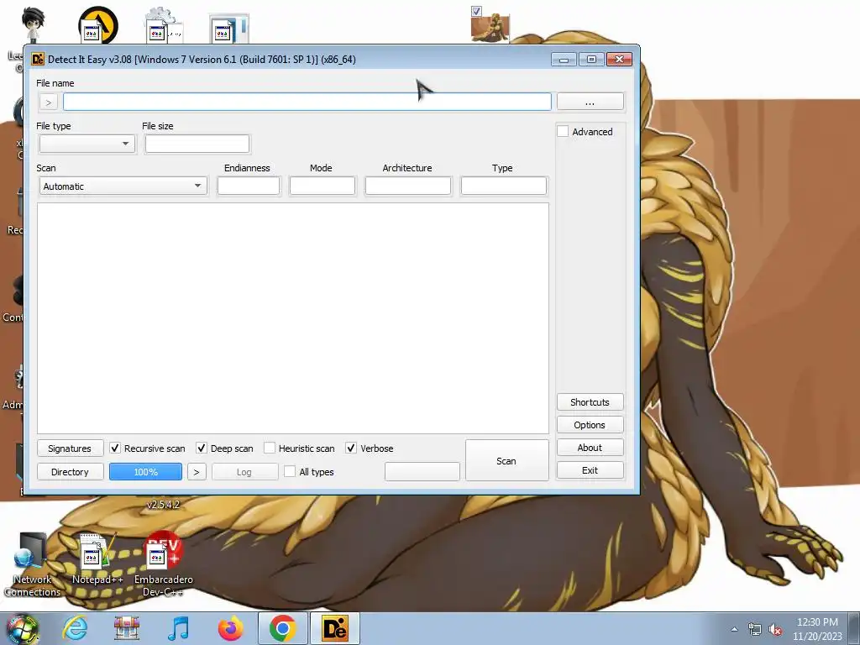860x645 pixels.
Task: Click the Scan button
Action: click(x=506, y=461)
